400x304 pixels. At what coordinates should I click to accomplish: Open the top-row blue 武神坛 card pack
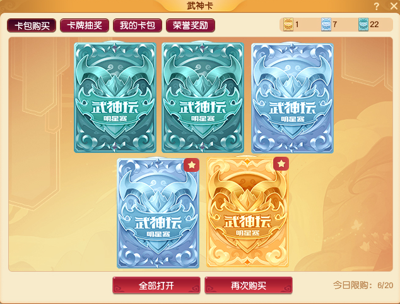pos(292,98)
